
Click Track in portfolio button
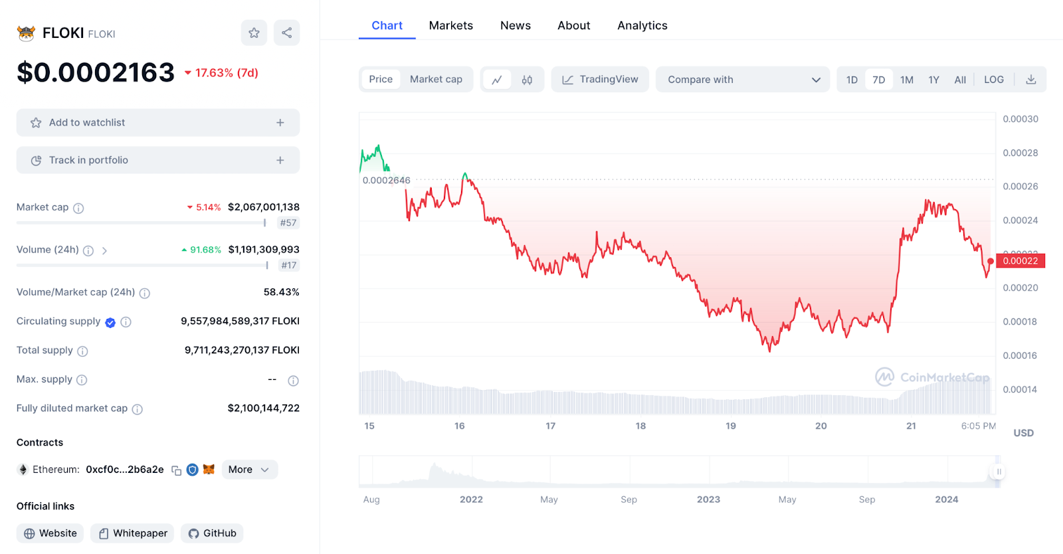coord(158,160)
